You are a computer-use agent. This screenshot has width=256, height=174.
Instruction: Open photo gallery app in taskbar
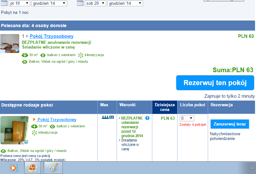[32, 168]
